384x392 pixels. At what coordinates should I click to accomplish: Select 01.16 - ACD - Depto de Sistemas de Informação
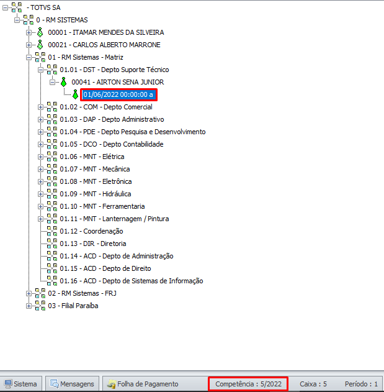[x=132, y=281]
